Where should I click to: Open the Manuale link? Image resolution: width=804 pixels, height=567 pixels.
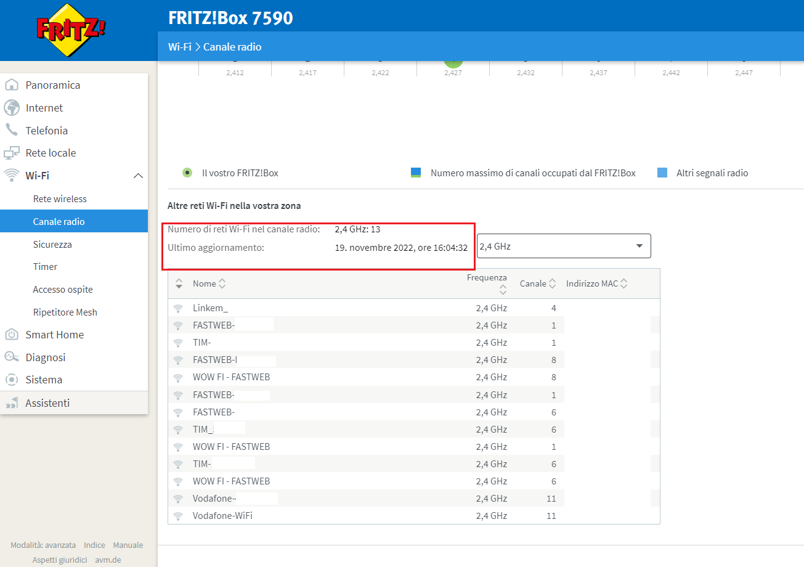[128, 545]
